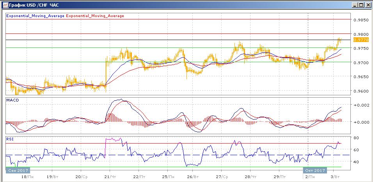
Task: Click the Сен 2017 month marker
Action: pos(18,170)
